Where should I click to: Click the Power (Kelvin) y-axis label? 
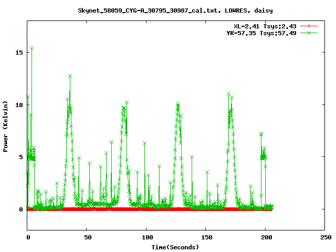[x=5, y=127]
